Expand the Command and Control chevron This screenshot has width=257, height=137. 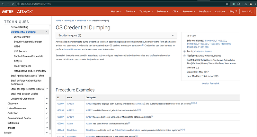47,118
